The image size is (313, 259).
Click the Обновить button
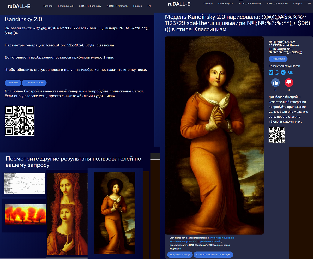coord(13,83)
